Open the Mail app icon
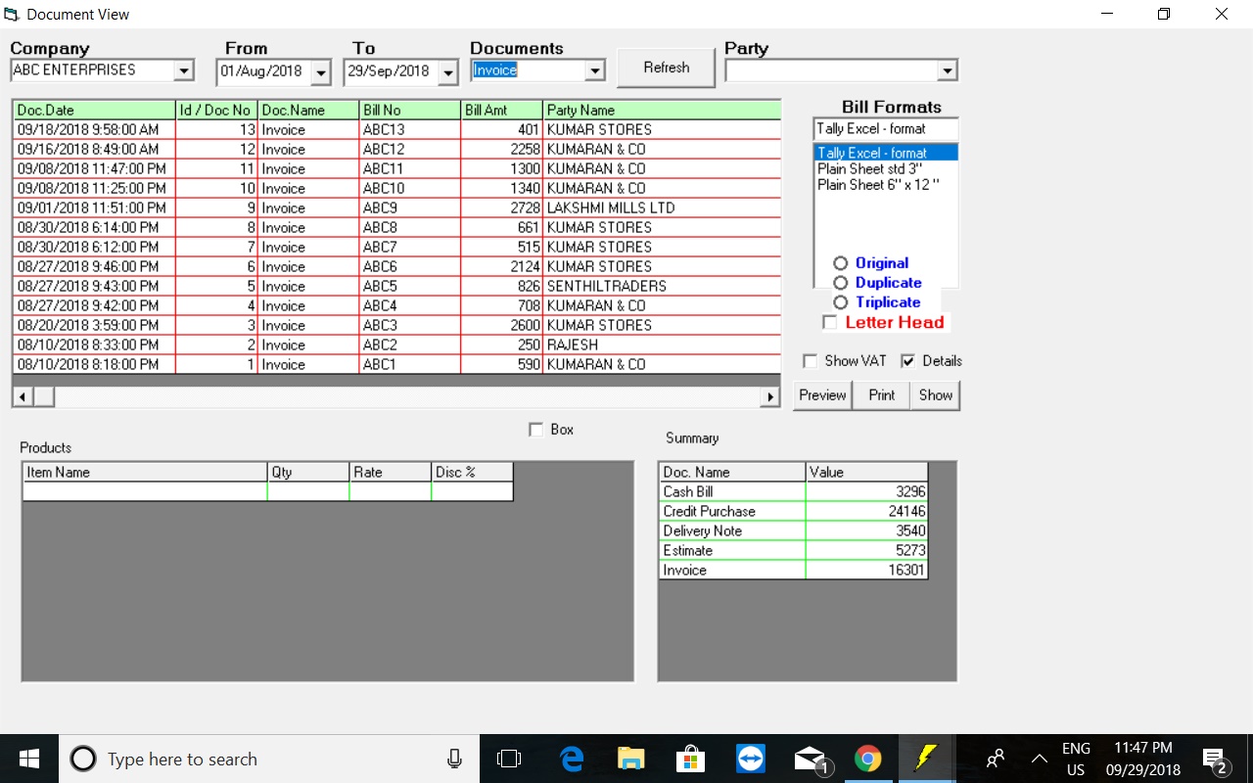Image resolution: width=1253 pixels, height=783 pixels. point(810,759)
